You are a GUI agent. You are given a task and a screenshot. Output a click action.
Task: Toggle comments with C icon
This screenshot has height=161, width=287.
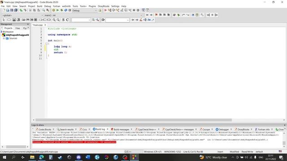click(67, 20)
